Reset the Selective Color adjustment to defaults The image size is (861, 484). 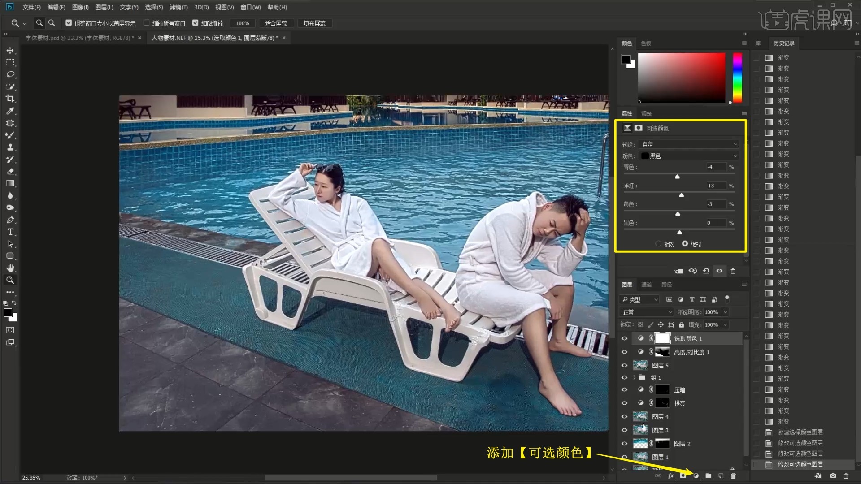[x=706, y=271]
